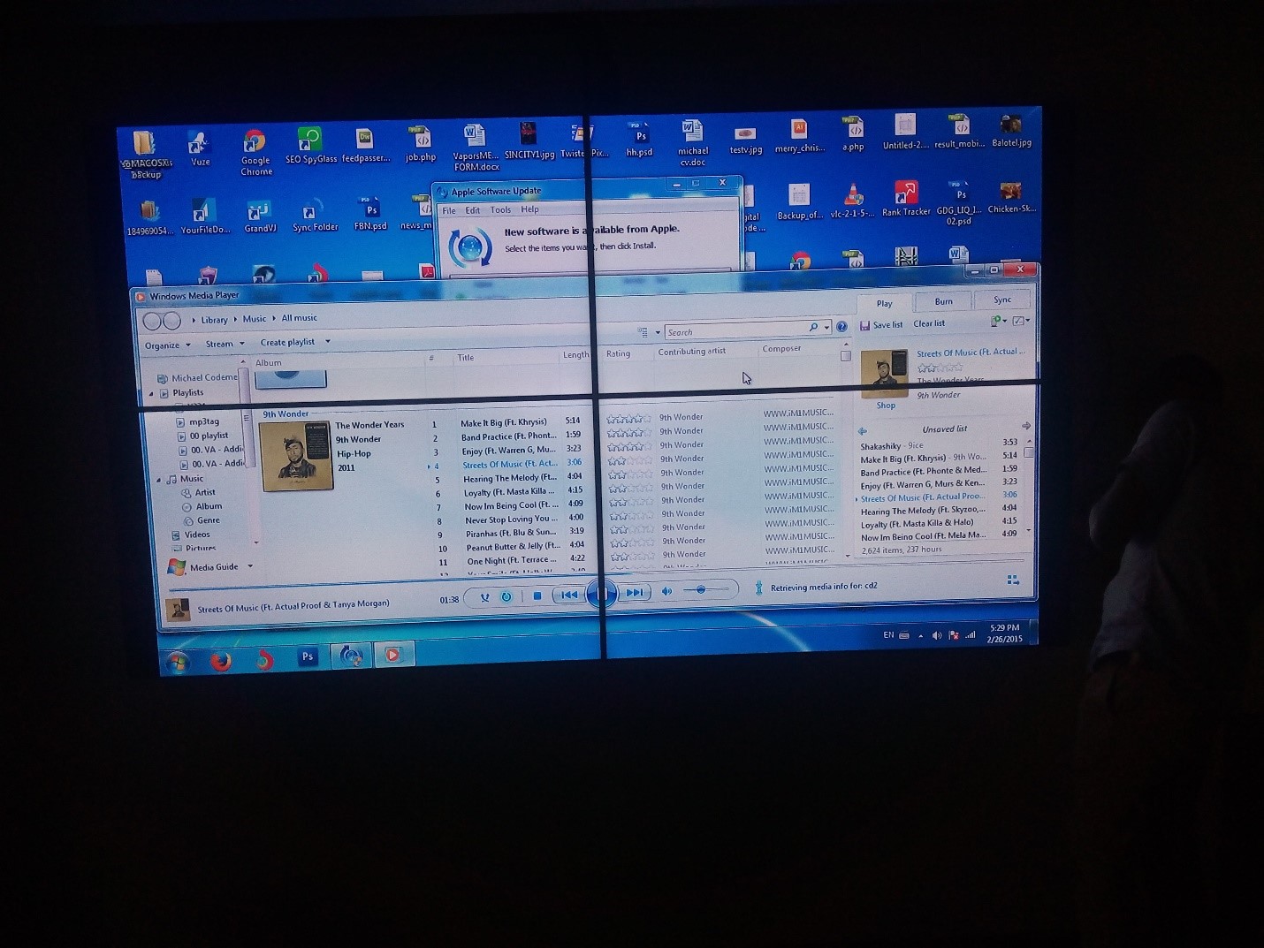Open Help menu in Apple Software Update
The width and height of the screenshot is (1264, 948).
tap(529, 209)
